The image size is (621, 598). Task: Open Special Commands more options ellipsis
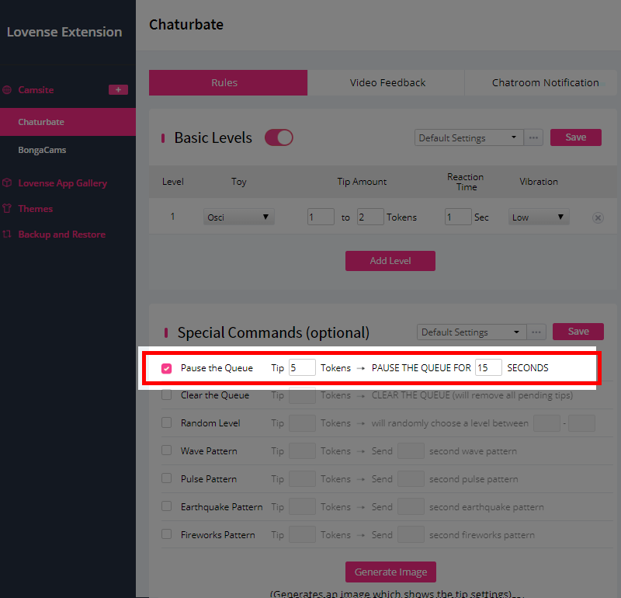point(536,332)
